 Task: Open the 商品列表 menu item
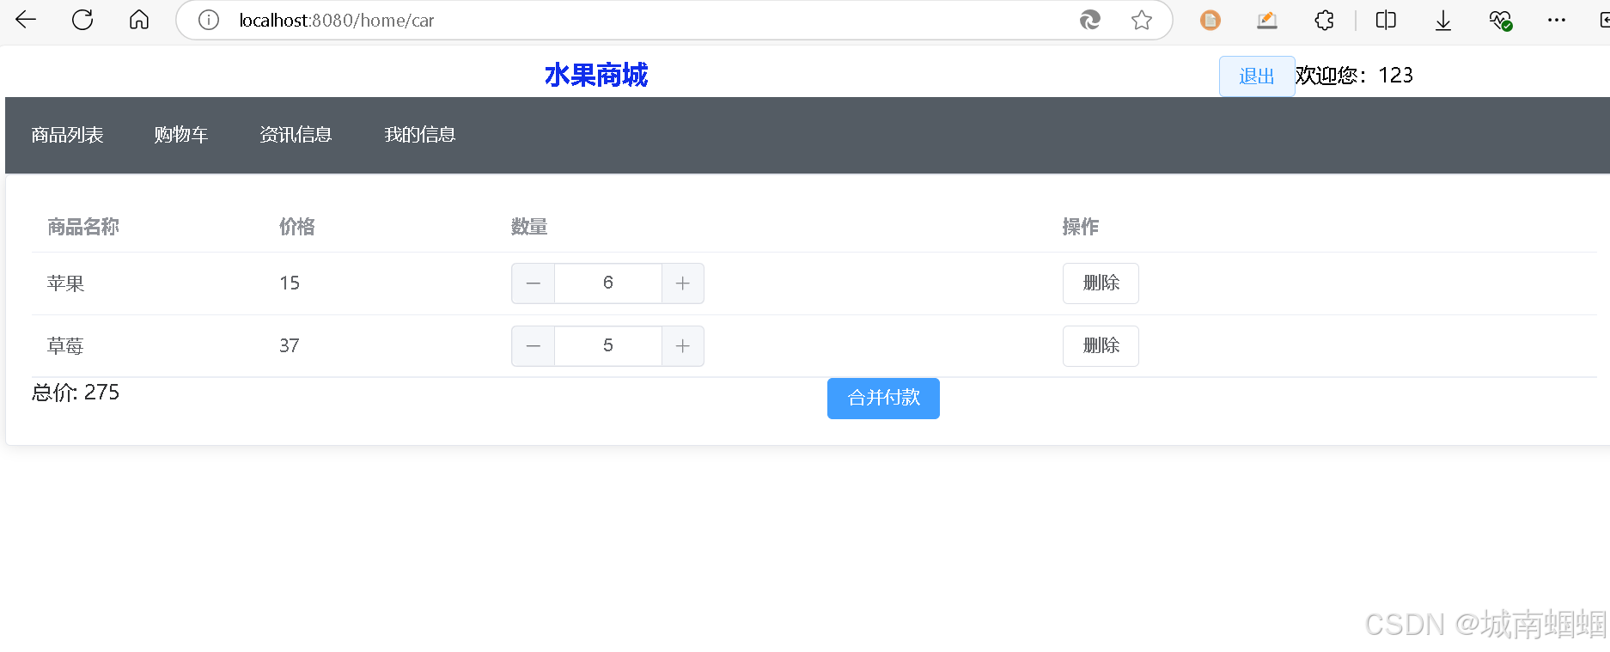[x=67, y=135]
